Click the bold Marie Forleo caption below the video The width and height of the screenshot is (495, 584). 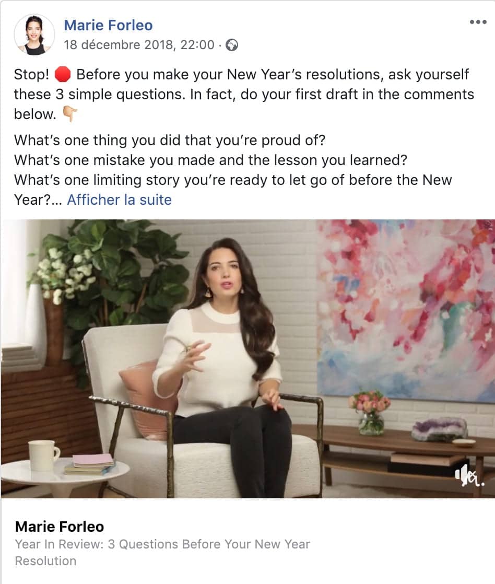[60, 527]
